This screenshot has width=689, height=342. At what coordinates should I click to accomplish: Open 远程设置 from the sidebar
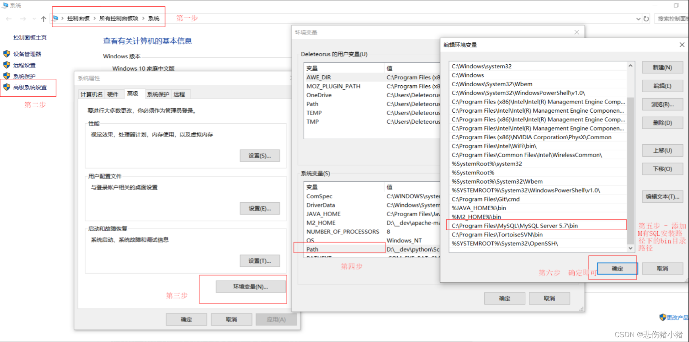point(24,65)
